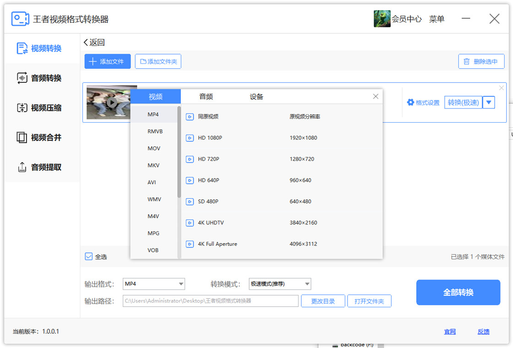The image size is (513, 348).
Task: Open the 官网 link
Action: tap(450, 332)
